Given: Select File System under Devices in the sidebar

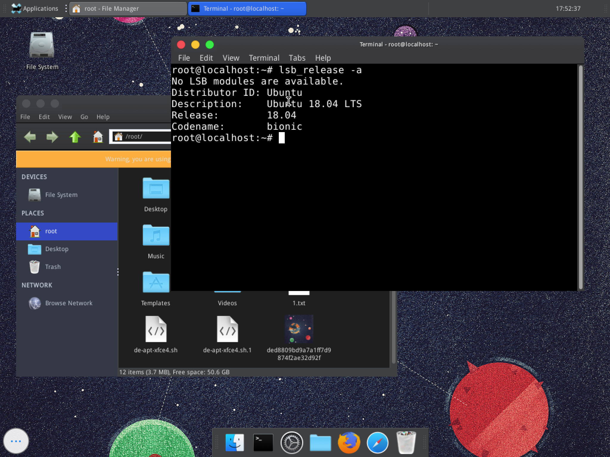Looking at the screenshot, I should [x=67, y=195].
